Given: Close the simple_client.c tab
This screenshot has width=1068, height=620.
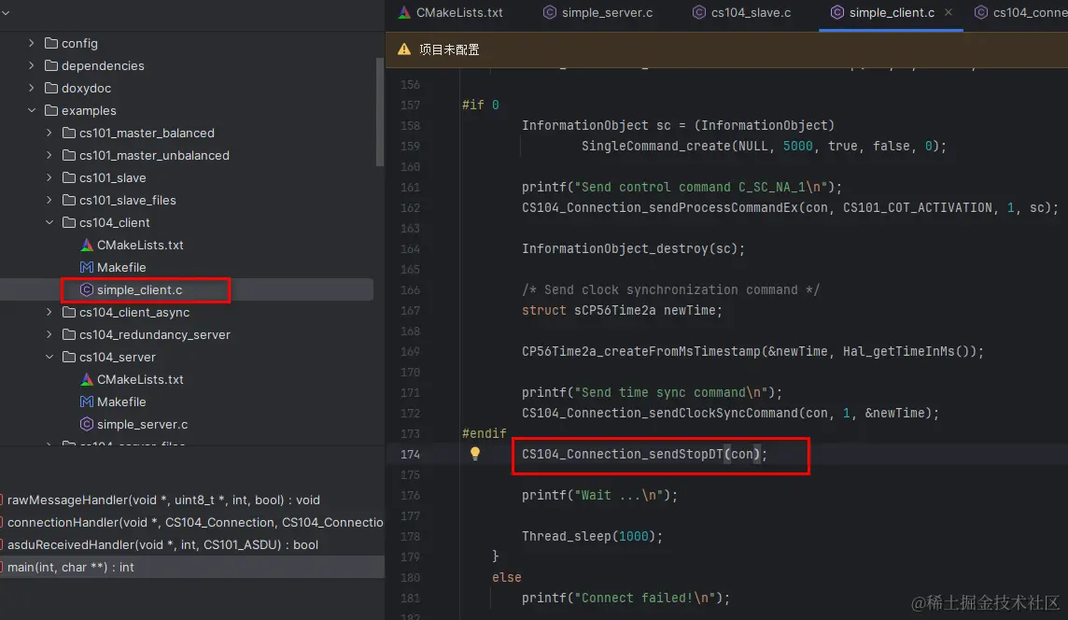Looking at the screenshot, I should 949,12.
